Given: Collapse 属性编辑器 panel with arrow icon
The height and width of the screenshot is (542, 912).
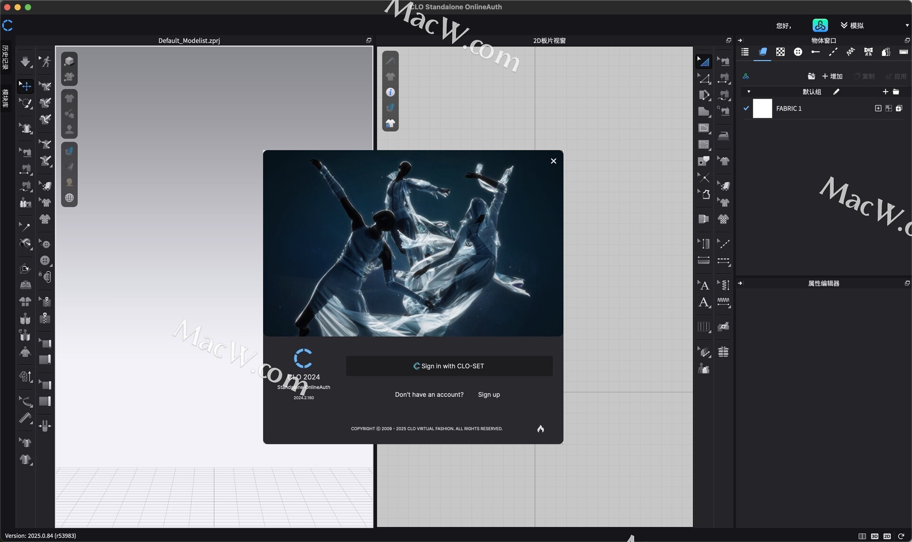Looking at the screenshot, I should tap(740, 283).
